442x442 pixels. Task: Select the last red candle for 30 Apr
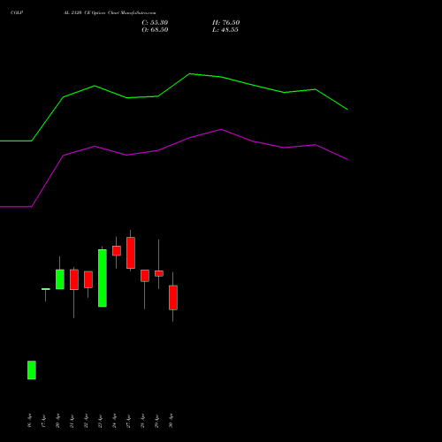tap(173, 298)
